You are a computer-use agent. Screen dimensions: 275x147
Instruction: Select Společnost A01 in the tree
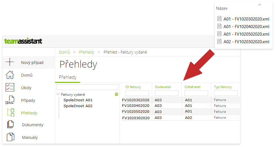(78, 100)
